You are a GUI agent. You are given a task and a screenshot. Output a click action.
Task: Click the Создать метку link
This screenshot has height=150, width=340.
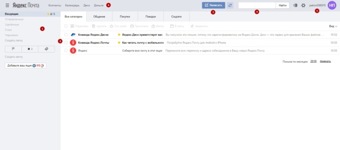pyautogui.click(x=14, y=57)
